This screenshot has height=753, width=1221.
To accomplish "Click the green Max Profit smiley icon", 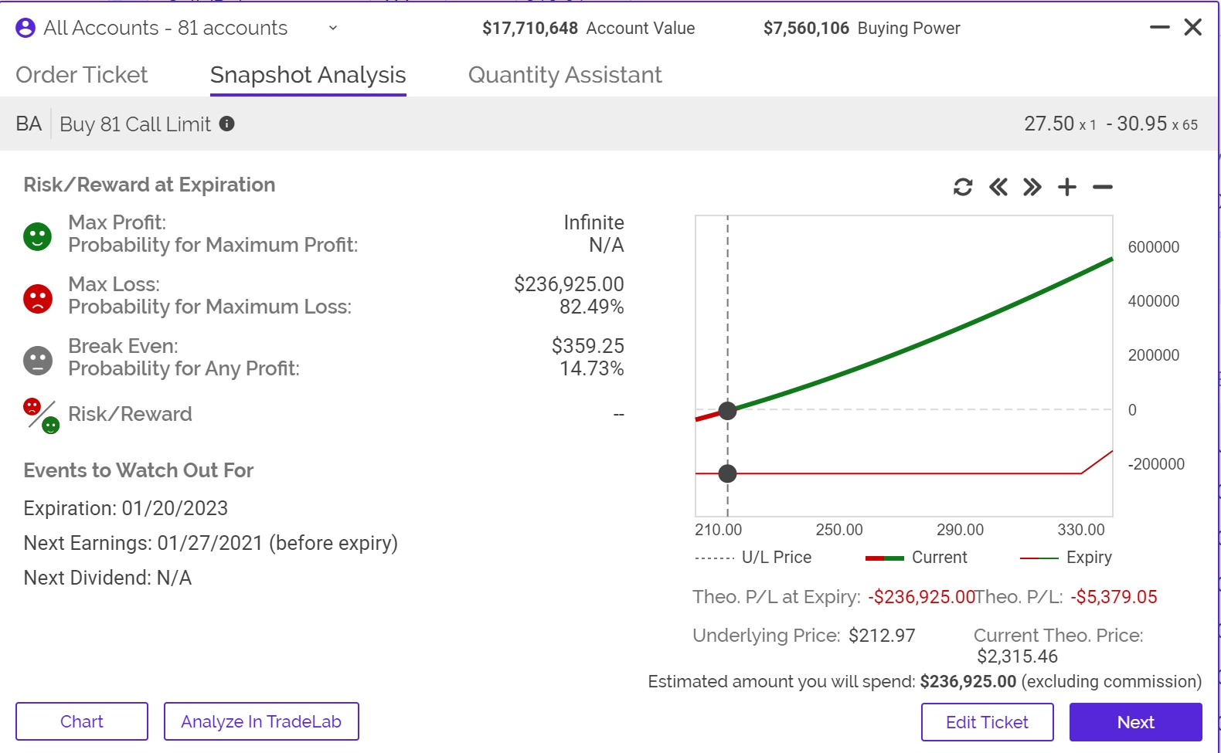I will click(37, 236).
